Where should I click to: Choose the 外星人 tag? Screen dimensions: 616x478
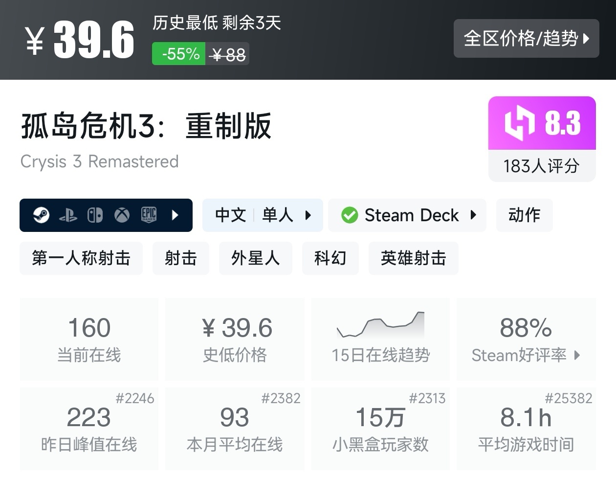click(x=255, y=258)
